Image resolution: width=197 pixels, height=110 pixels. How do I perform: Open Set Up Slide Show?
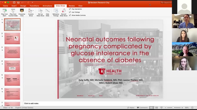point(40,13)
